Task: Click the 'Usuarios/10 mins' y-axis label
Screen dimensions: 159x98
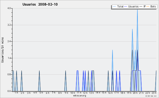Action: coord(2,50)
